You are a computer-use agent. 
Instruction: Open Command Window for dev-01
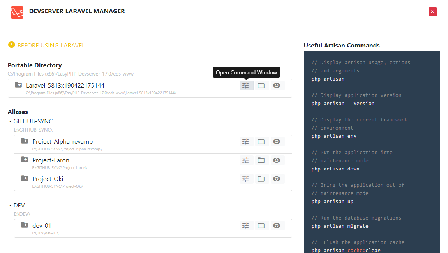tap(246, 225)
